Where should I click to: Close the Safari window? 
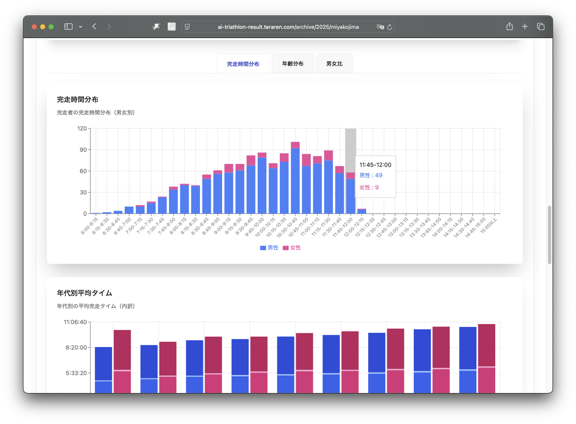[x=34, y=27]
